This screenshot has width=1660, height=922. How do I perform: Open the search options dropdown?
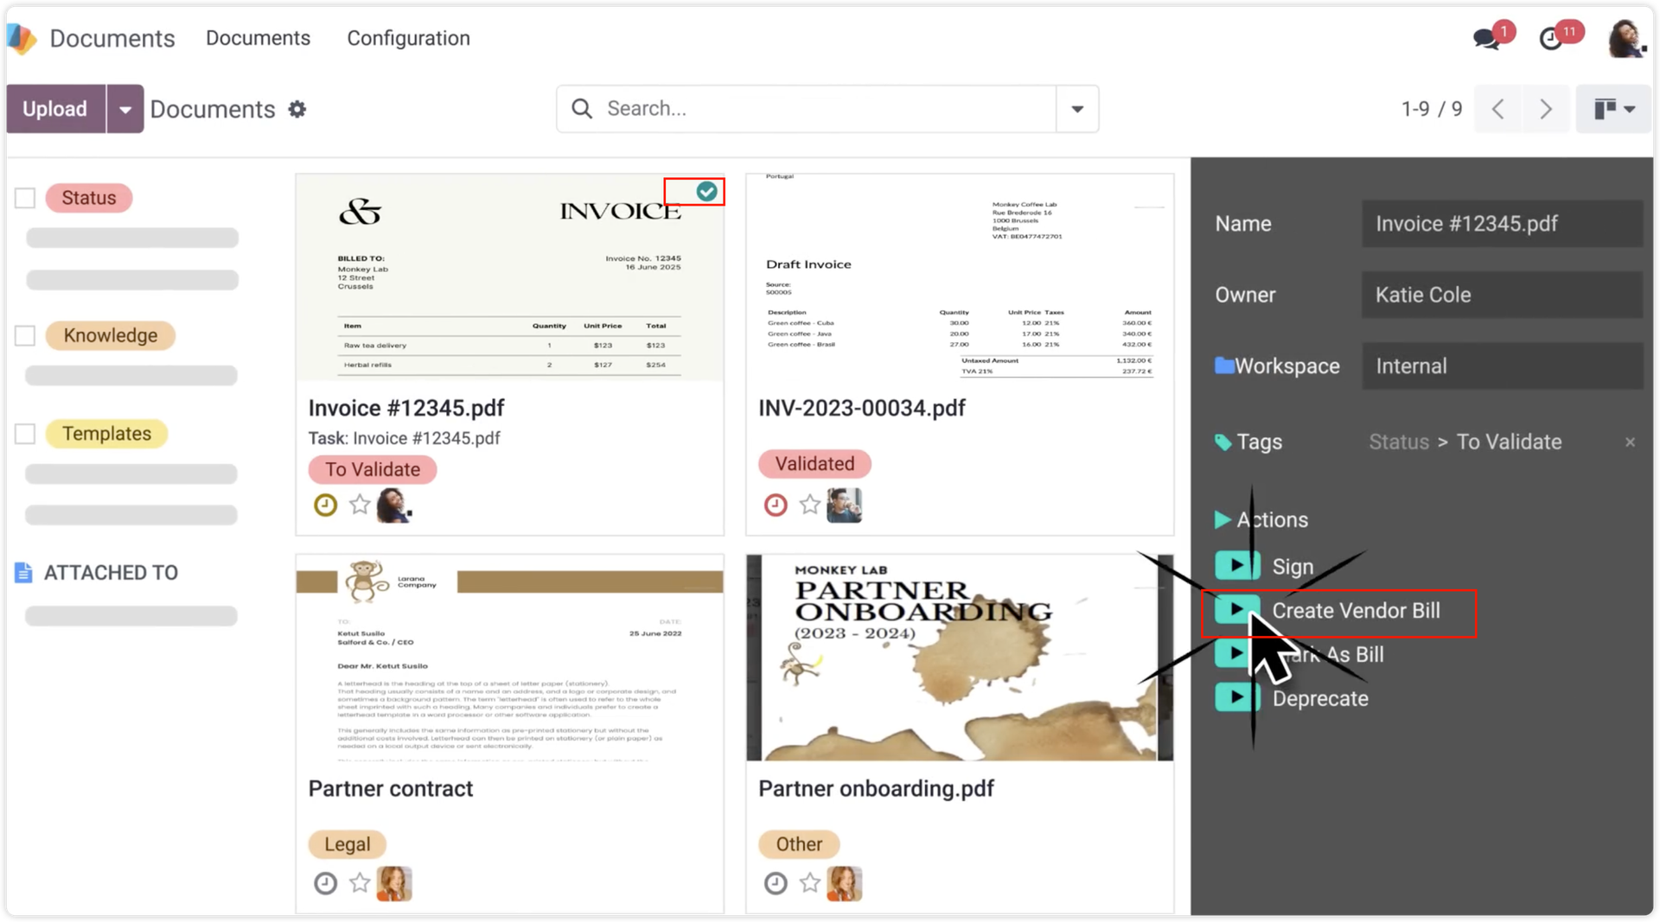tap(1077, 109)
